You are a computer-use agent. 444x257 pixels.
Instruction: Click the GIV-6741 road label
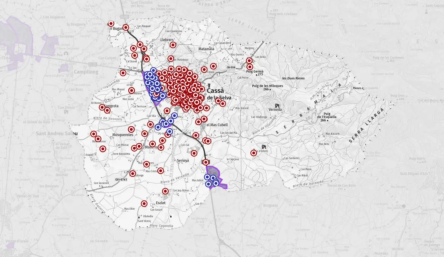(121, 179)
